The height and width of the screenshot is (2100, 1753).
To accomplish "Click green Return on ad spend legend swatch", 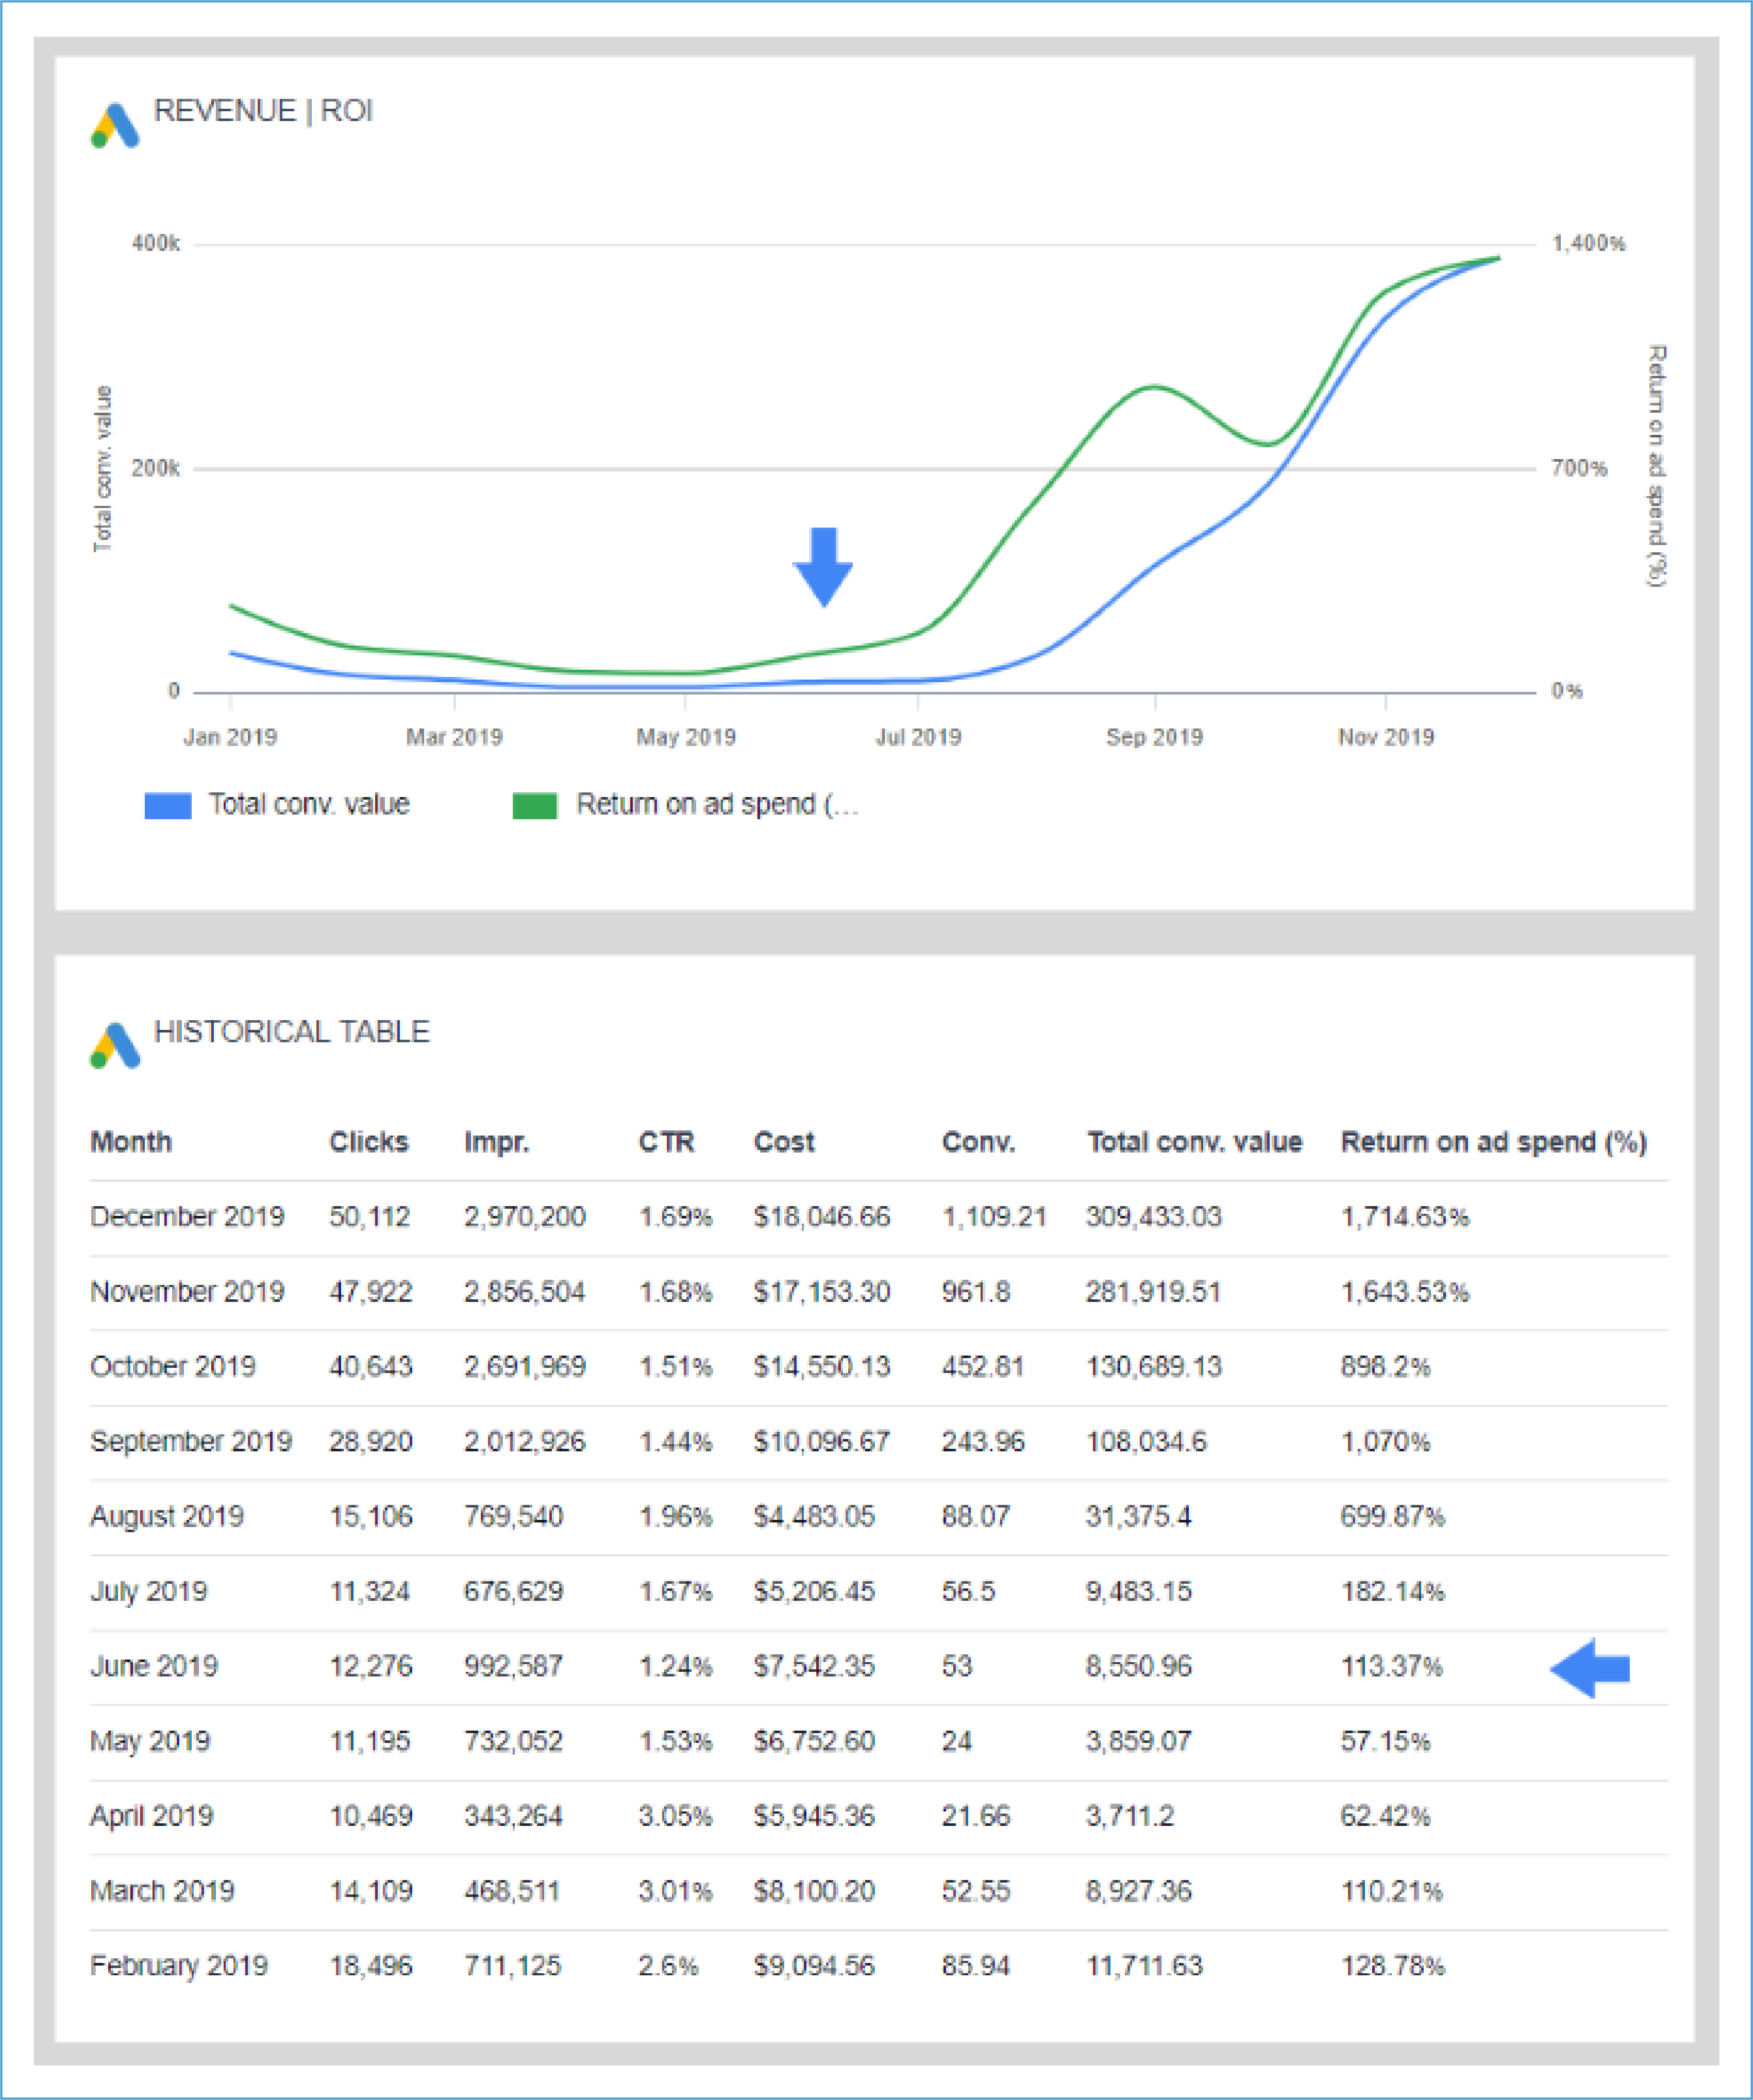I will (x=535, y=806).
